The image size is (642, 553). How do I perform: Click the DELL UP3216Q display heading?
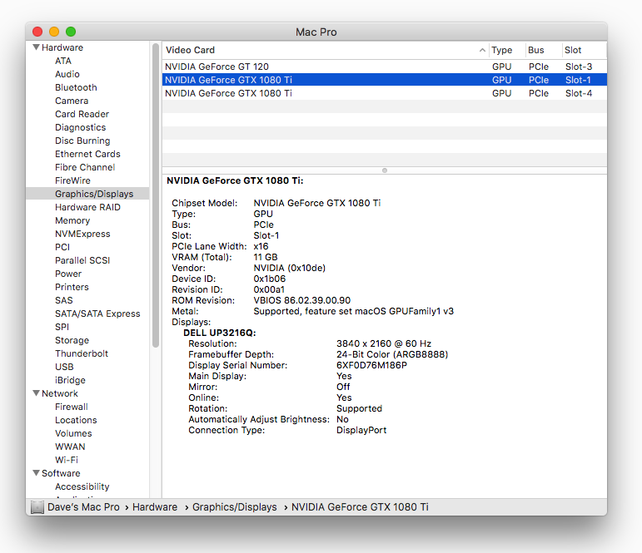coord(220,333)
